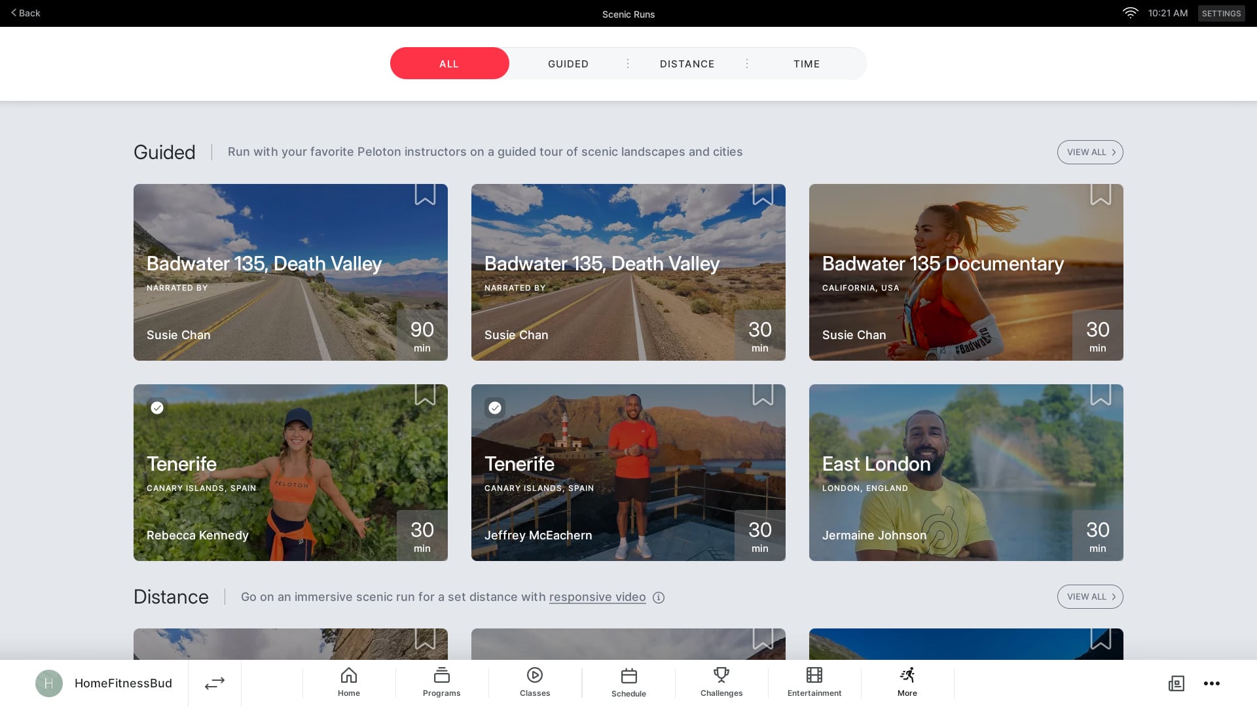Click the 10:21 AM clock
The height and width of the screenshot is (707, 1257).
(x=1168, y=13)
